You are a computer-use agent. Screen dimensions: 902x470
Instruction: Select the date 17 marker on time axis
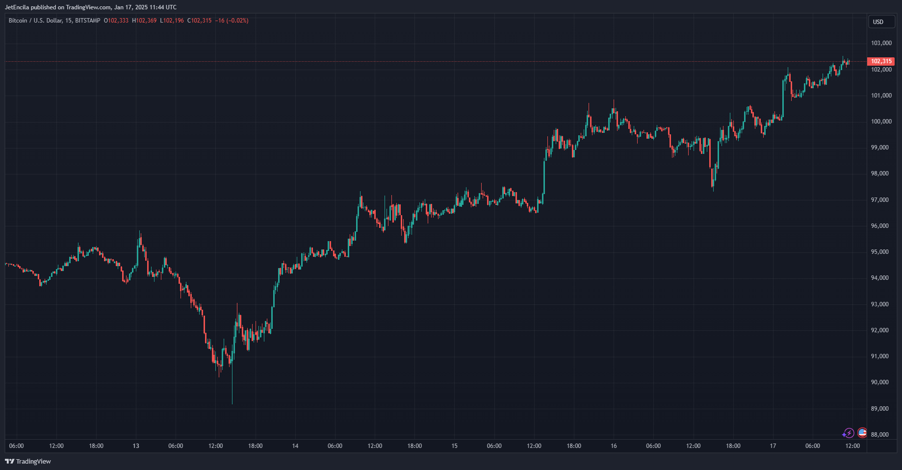(773, 446)
